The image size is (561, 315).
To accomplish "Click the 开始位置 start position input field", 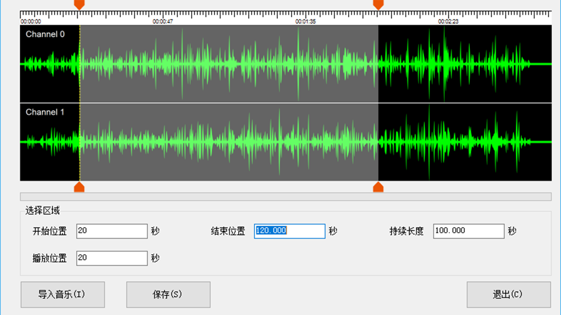I will [112, 231].
